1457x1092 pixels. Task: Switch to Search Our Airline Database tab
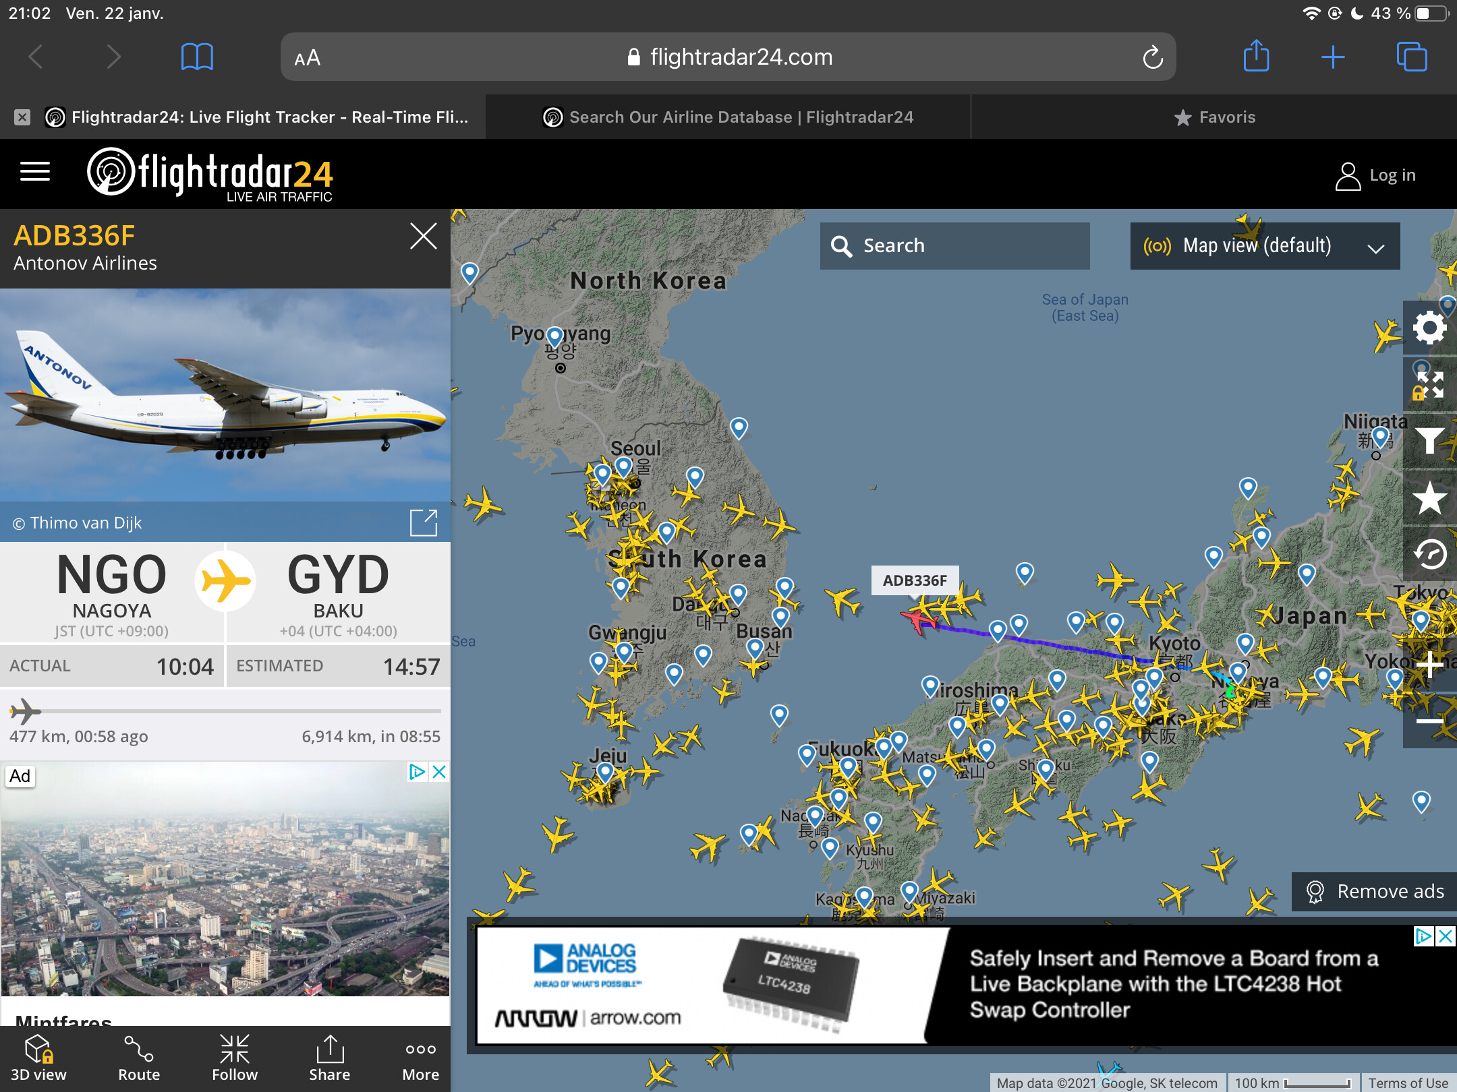click(x=728, y=117)
